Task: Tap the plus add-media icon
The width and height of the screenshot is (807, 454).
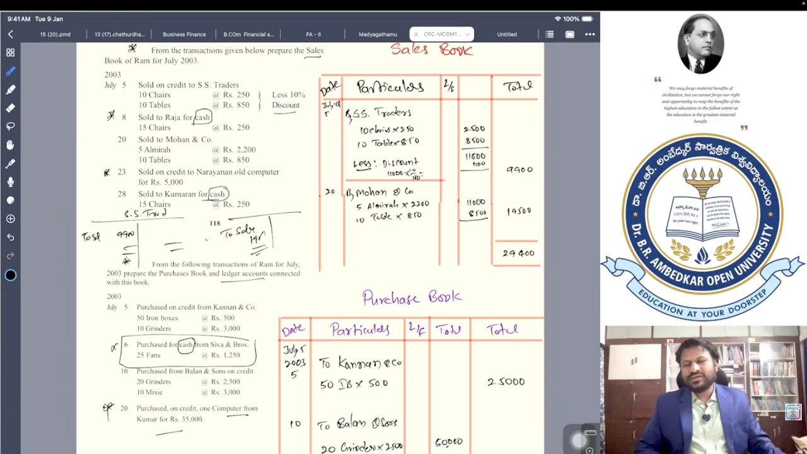Action: [x=10, y=219]
